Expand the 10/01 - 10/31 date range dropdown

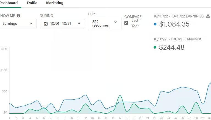[x=62, y=24]
